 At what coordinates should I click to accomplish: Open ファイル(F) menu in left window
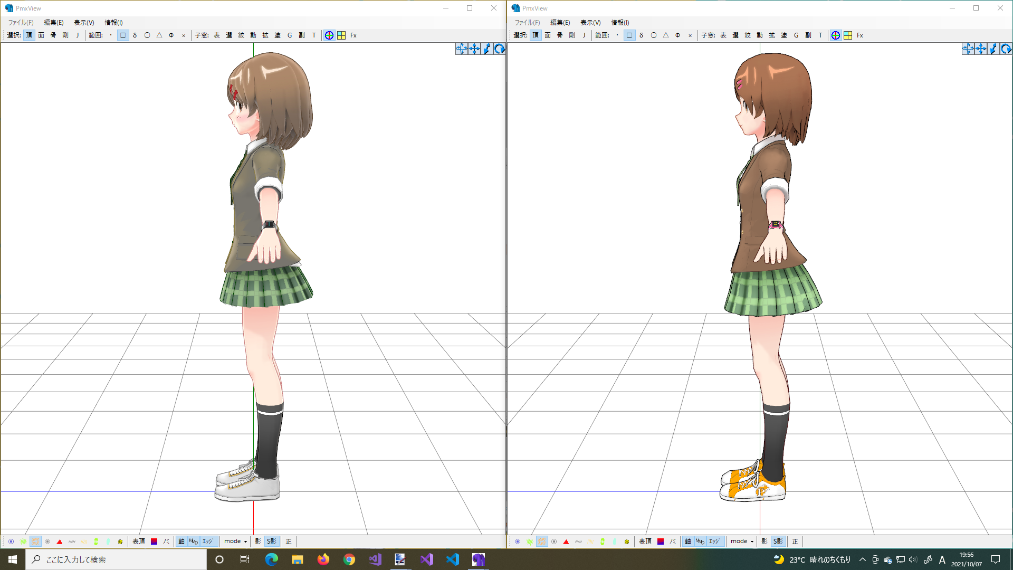click(x=21, y=22)
